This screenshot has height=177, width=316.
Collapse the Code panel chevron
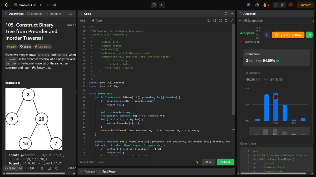[x=232, y=14]
